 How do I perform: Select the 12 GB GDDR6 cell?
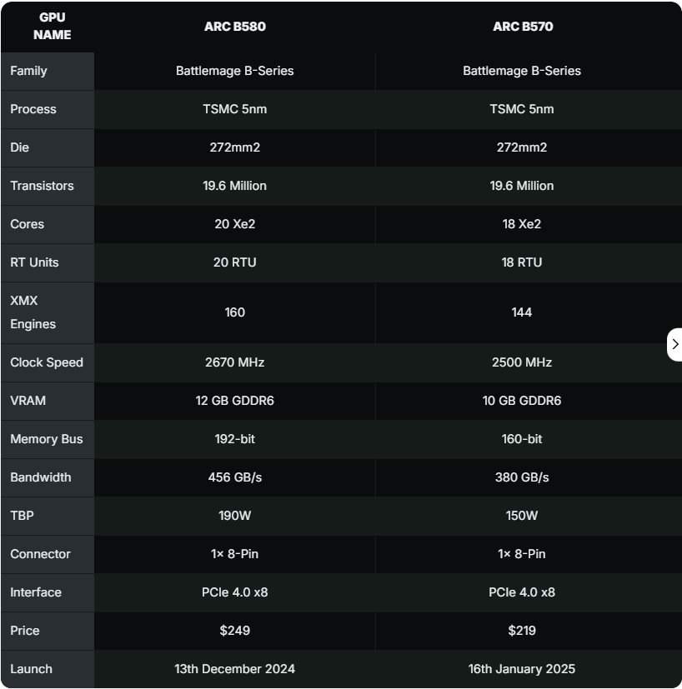click(x=235, y=400)
